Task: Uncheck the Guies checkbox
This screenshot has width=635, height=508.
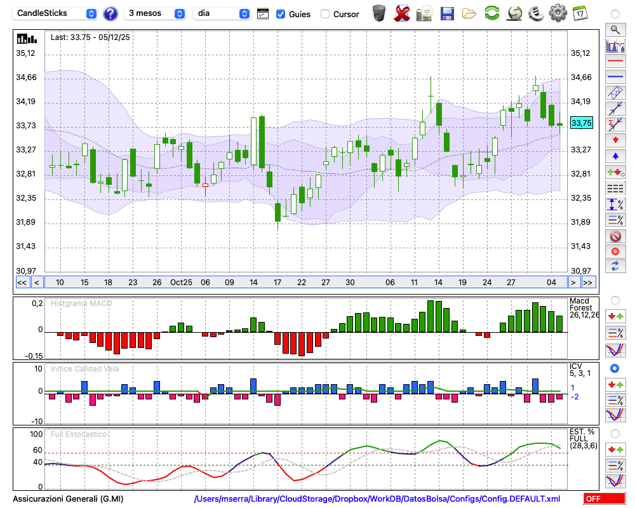Action: [281, 14]
